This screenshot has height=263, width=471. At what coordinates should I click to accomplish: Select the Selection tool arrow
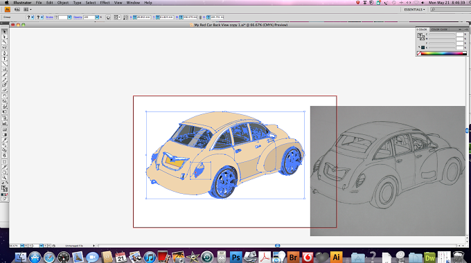click(x=4, y=32)
